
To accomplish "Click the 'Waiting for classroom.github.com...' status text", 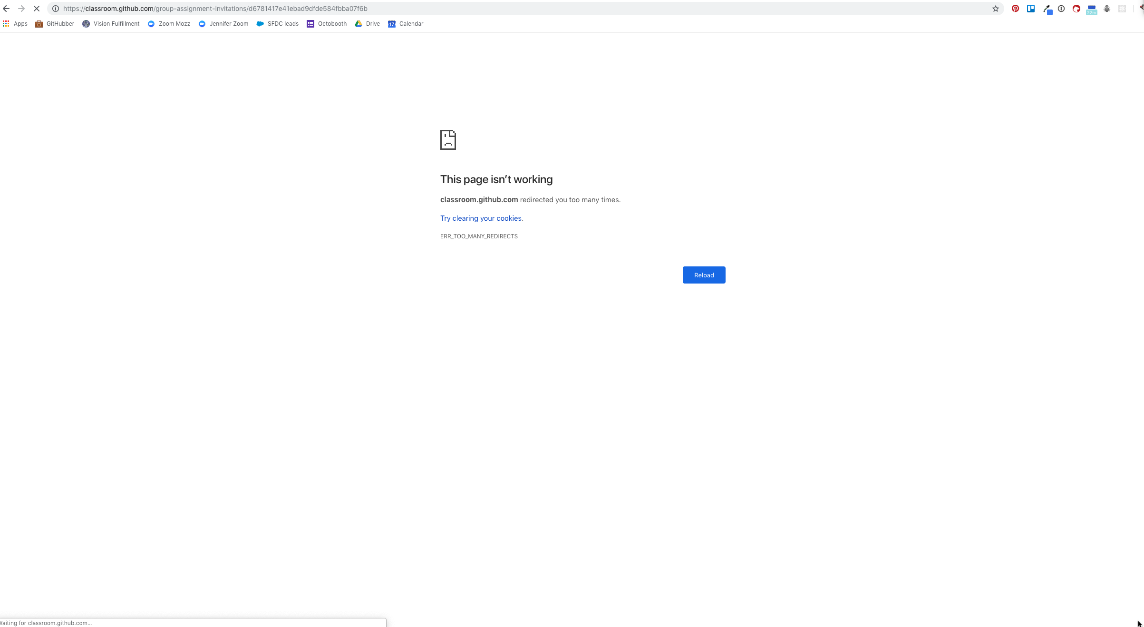I will pyautogui.click(x=46, y=623).
